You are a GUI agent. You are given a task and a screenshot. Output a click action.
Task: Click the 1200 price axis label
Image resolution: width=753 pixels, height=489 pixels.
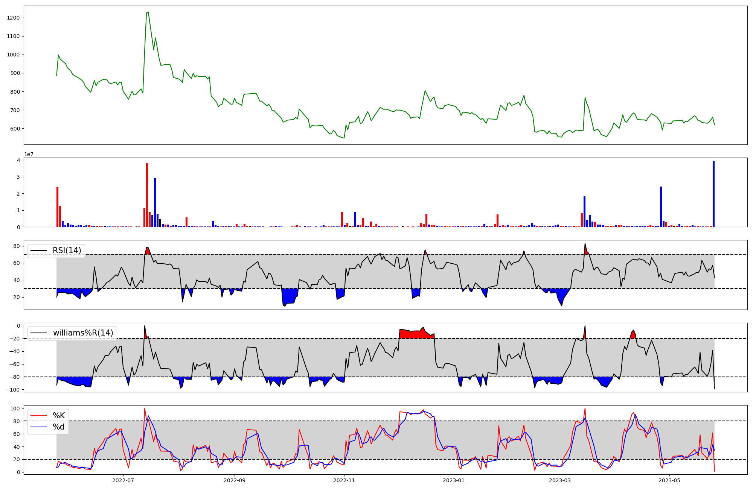(x=13, y=18)
